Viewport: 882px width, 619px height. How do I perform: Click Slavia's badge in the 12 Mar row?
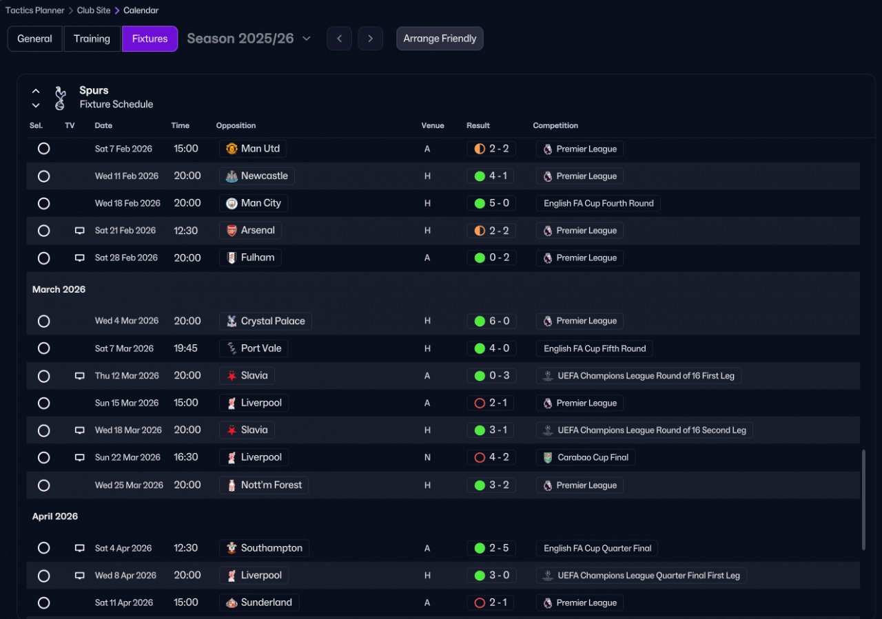(x=232, y=376)
